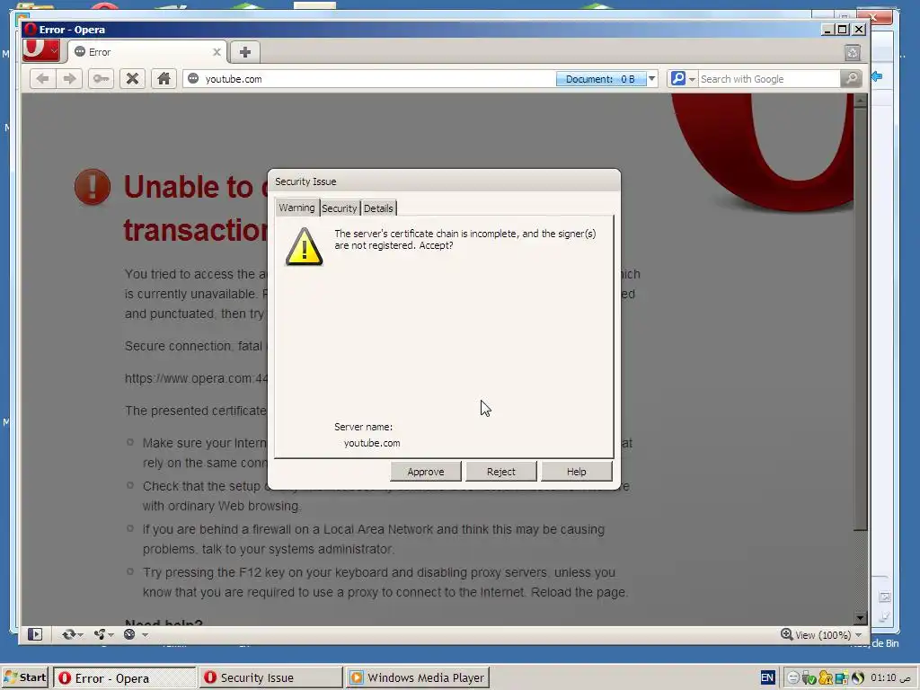Screen dimensions: 920x690
Task: Click the search magnifier button
Action: pos(851,79)
